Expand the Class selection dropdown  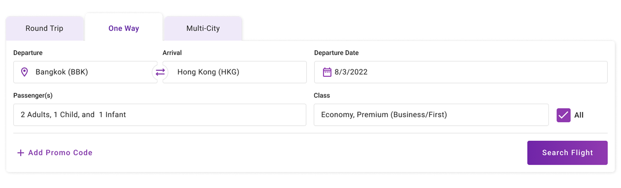[431, 115]
